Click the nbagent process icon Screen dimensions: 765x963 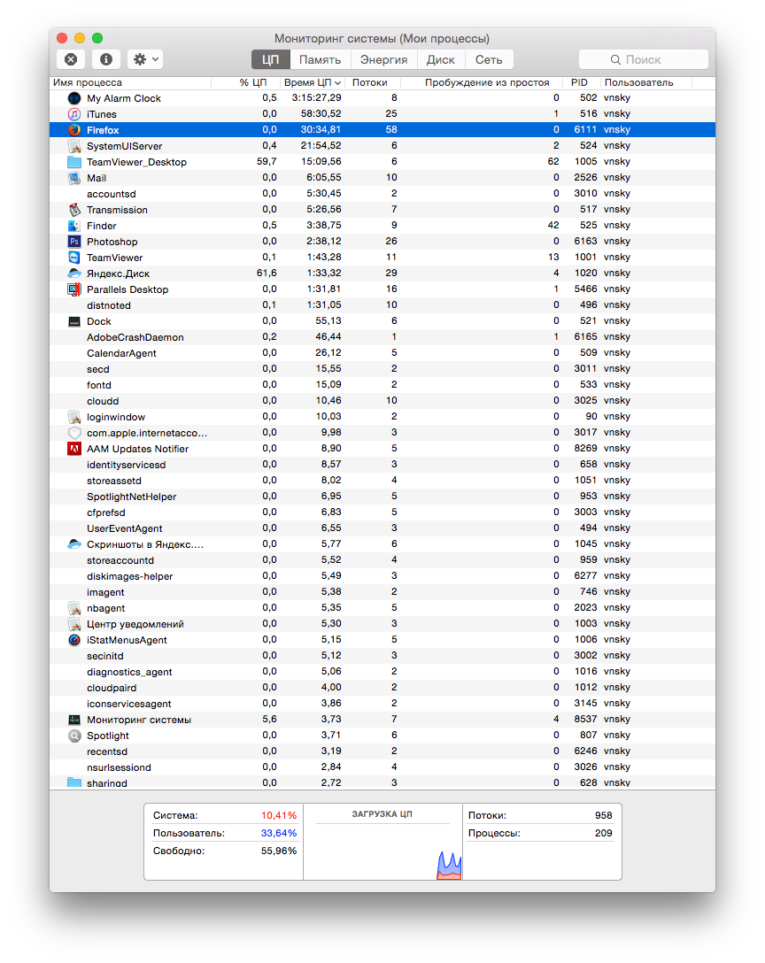pos(74,609)
